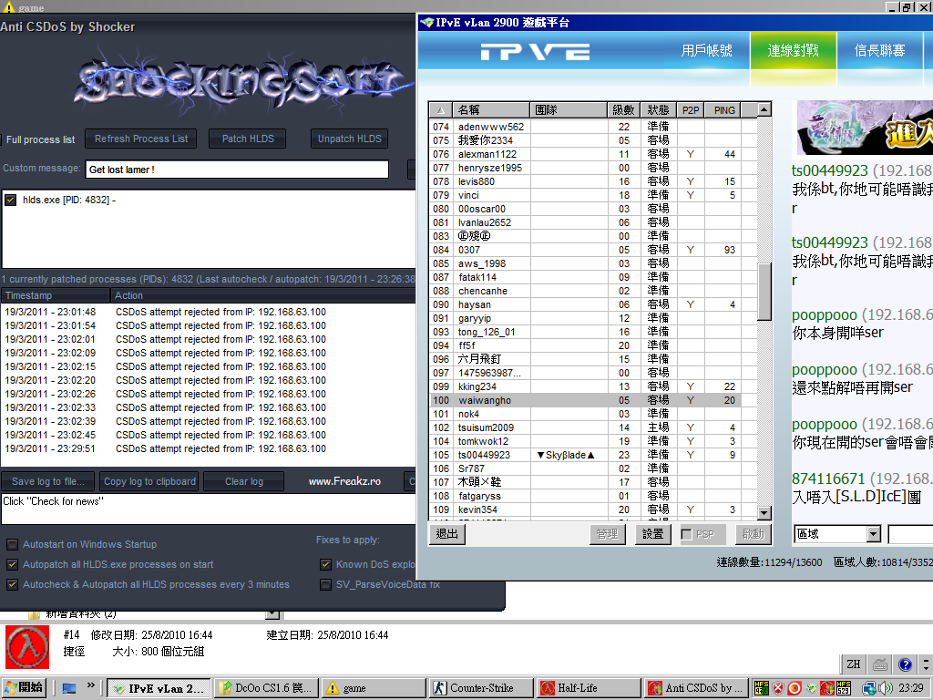933x700 pixels.
Task: Open DcOo CS1.6 taskbar item
Action: (x=265, y=688)
